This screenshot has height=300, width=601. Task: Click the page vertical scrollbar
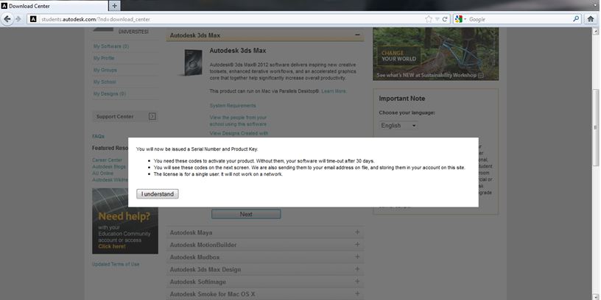(x=595, y=127)
